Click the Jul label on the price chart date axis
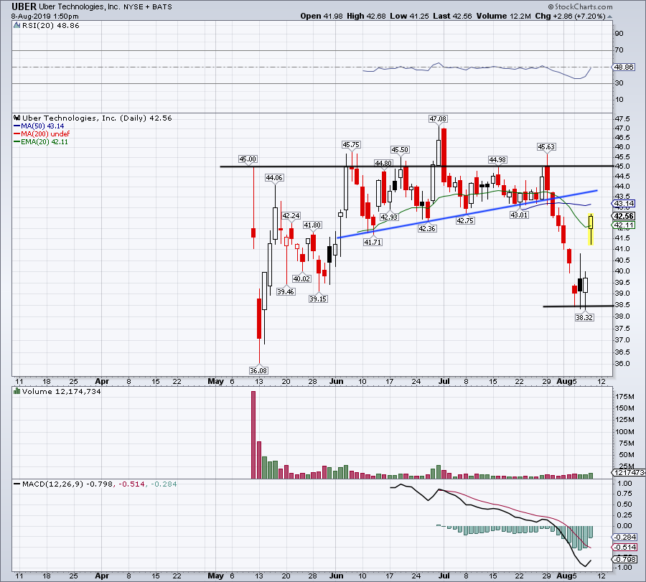Image resolution: width=646 pixels, height=582 pixels. [444, 381]
